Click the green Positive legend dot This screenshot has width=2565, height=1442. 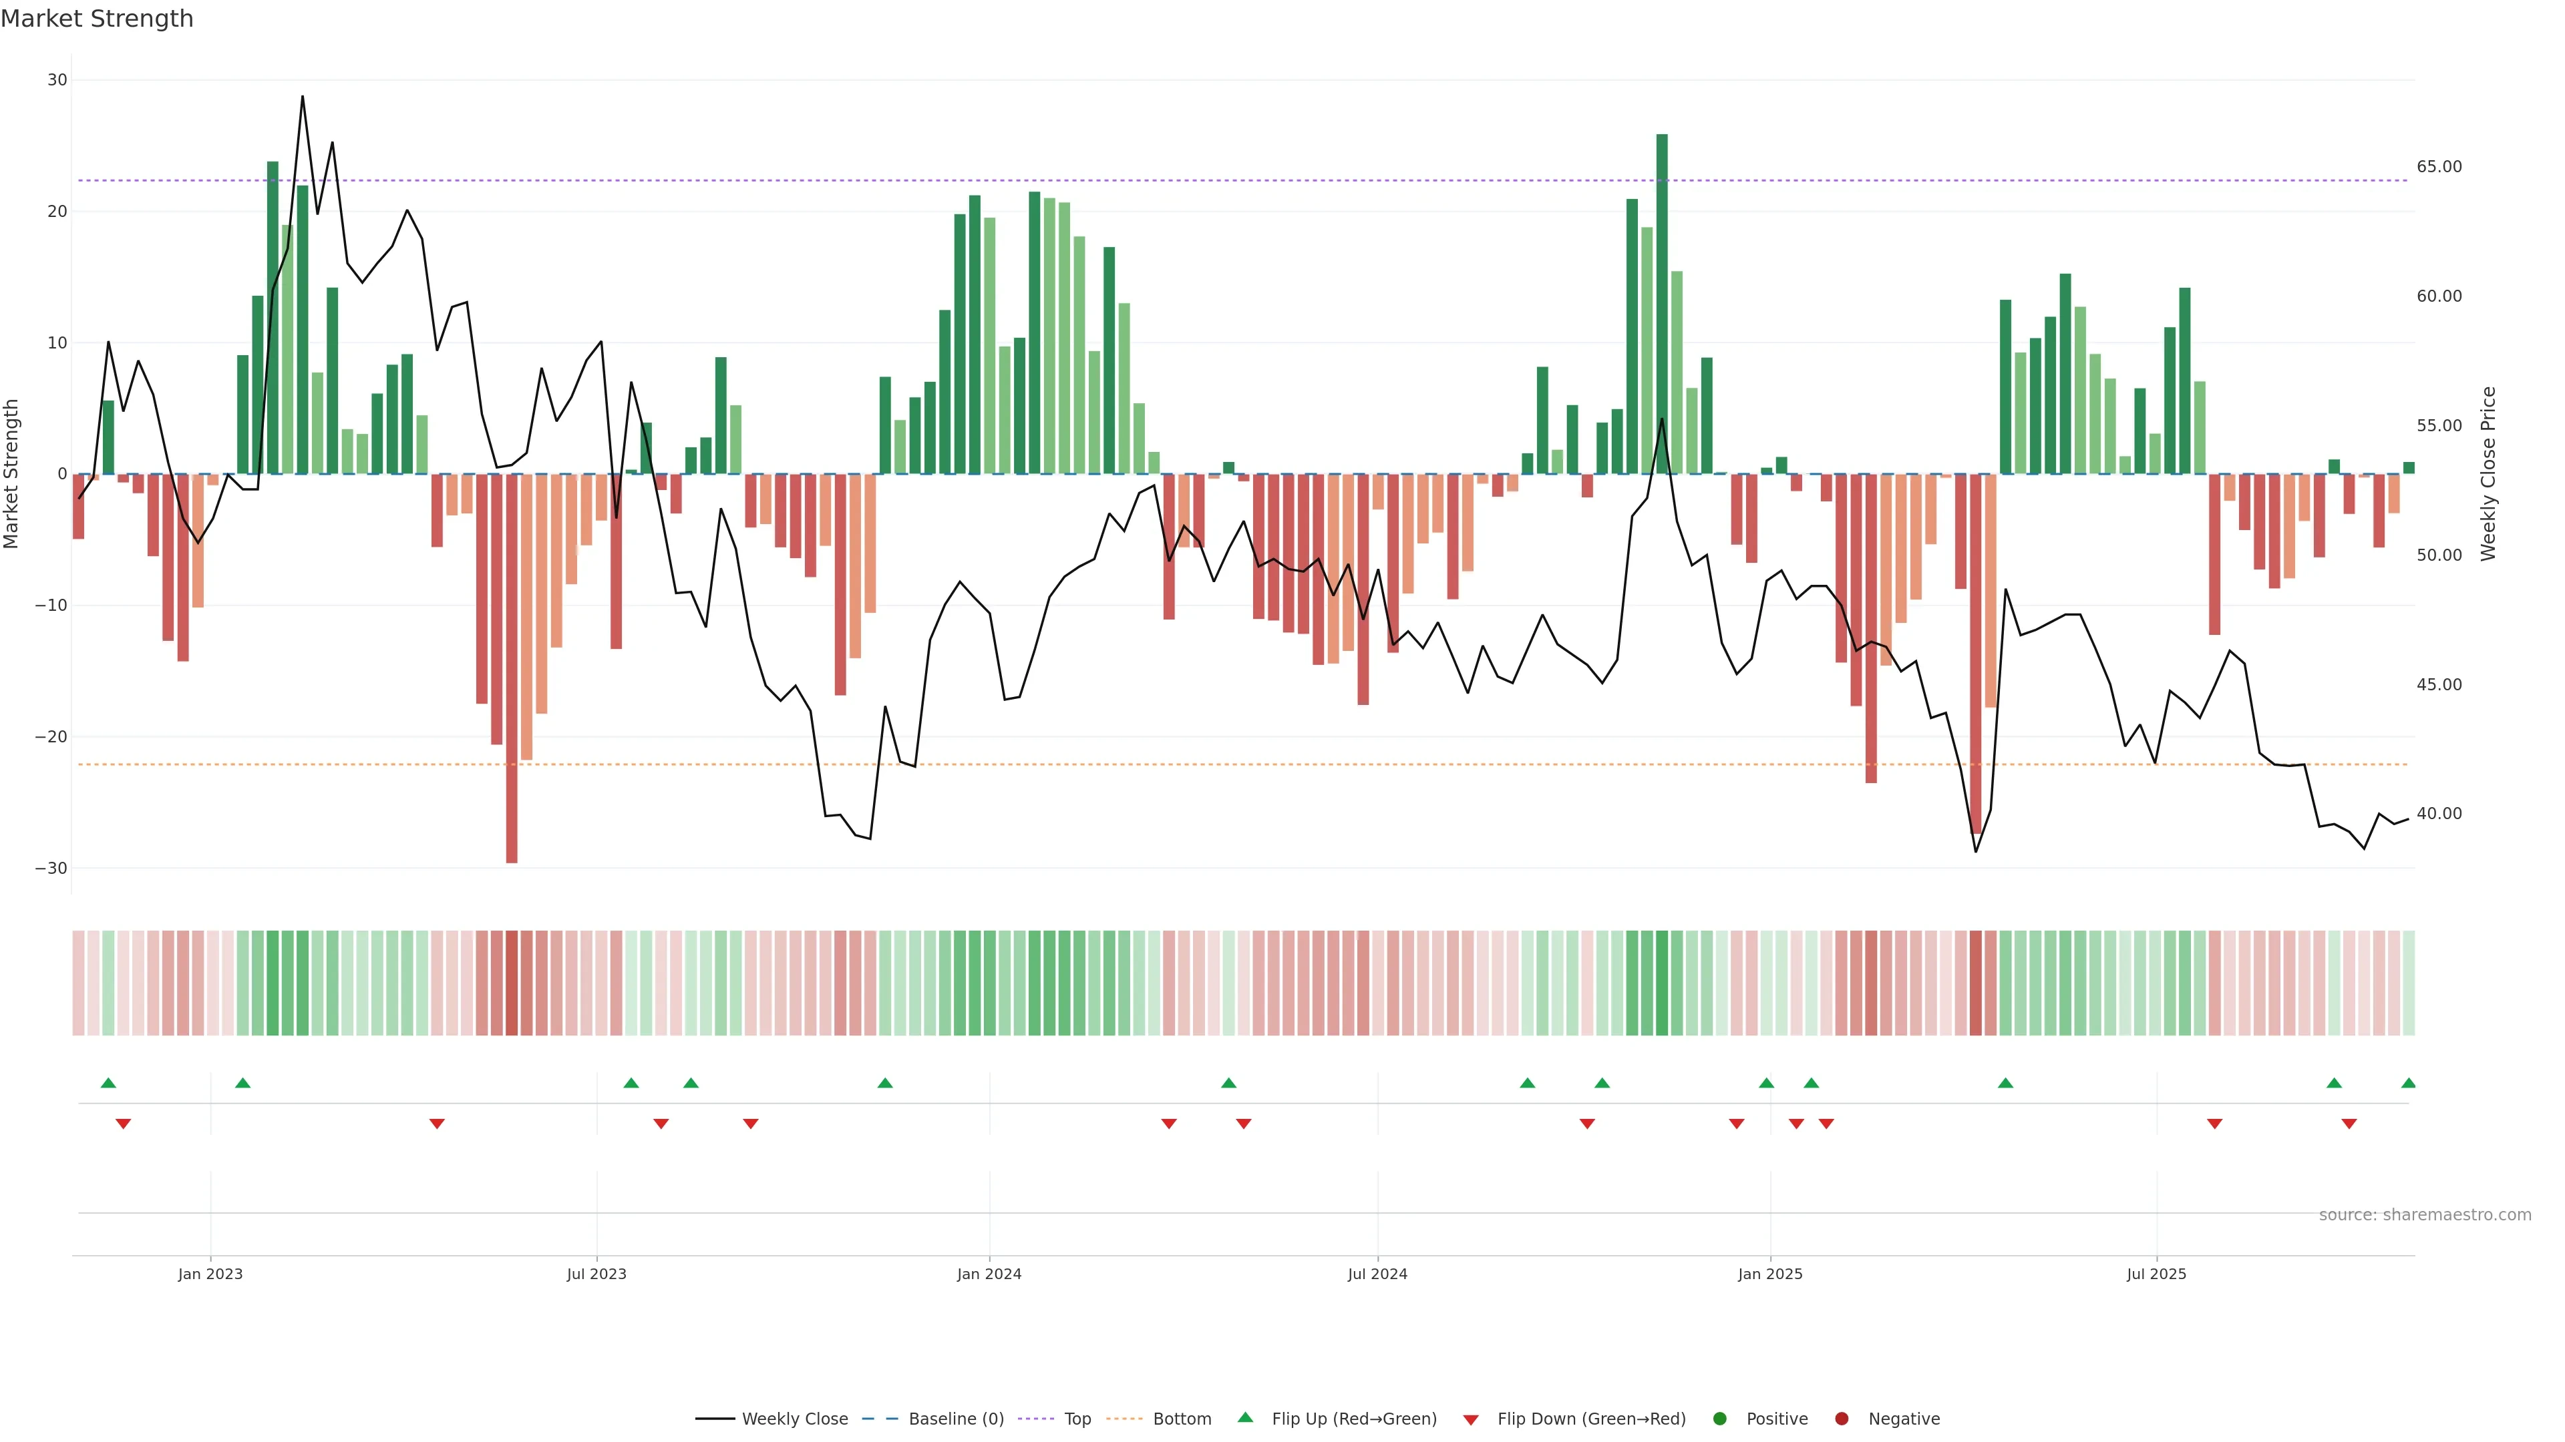[1719, 1419]
